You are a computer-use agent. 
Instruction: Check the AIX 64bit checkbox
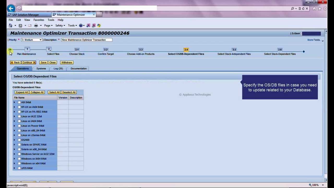coord(19,102)
